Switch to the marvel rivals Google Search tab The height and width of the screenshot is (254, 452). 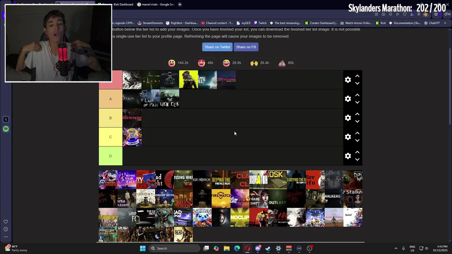(155, 5)
